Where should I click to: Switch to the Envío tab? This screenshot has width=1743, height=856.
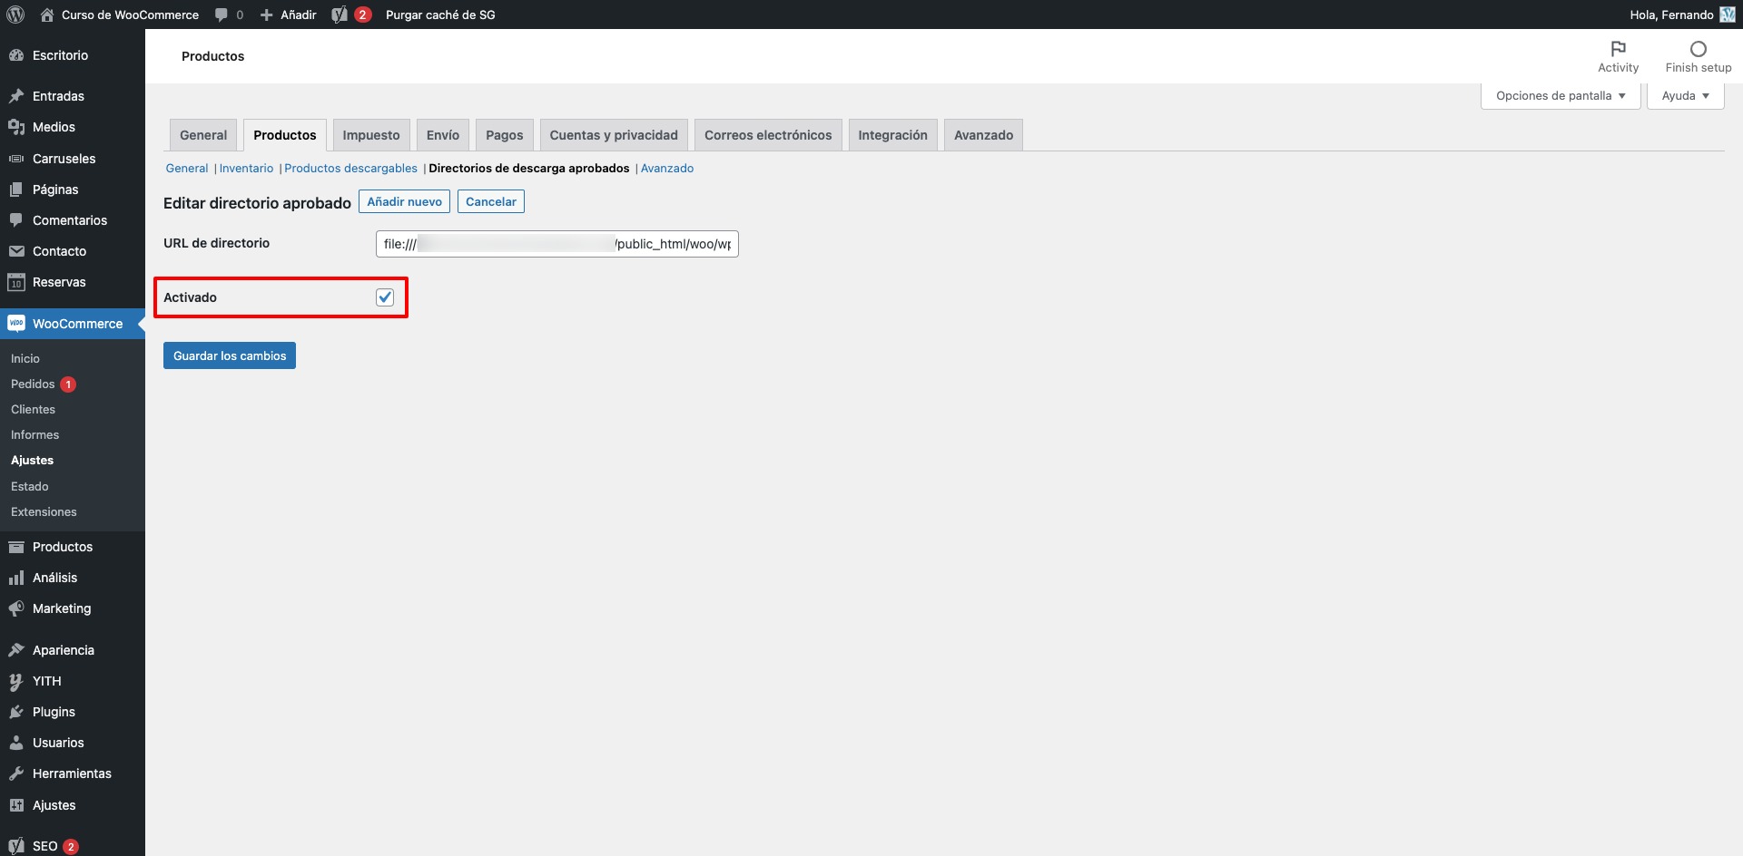443,135
